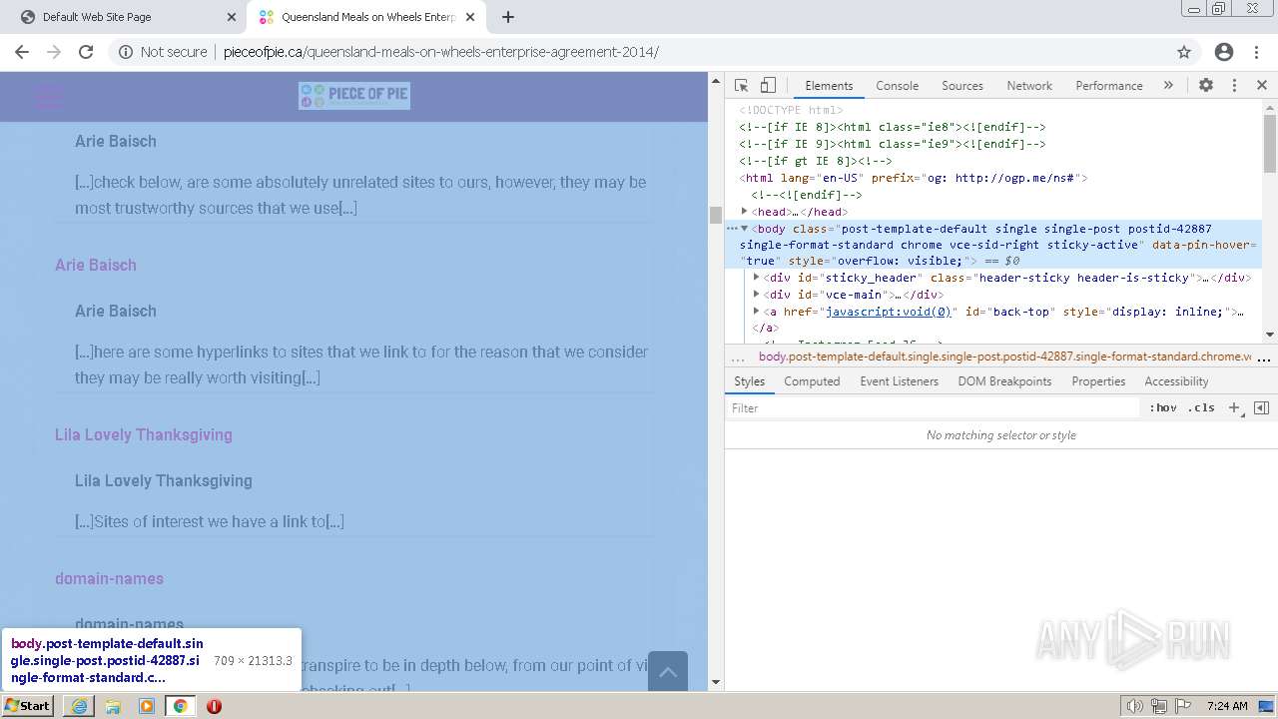
Task: Open the site hamburger menu
Action: (49, 96)
